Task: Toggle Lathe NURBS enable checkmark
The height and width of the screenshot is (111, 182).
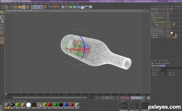Action: click(170, 24)
